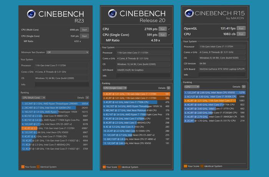Run the R20 CPU (Single Core) test
This screenshot has width=269, height=177.
pos(163,35)
